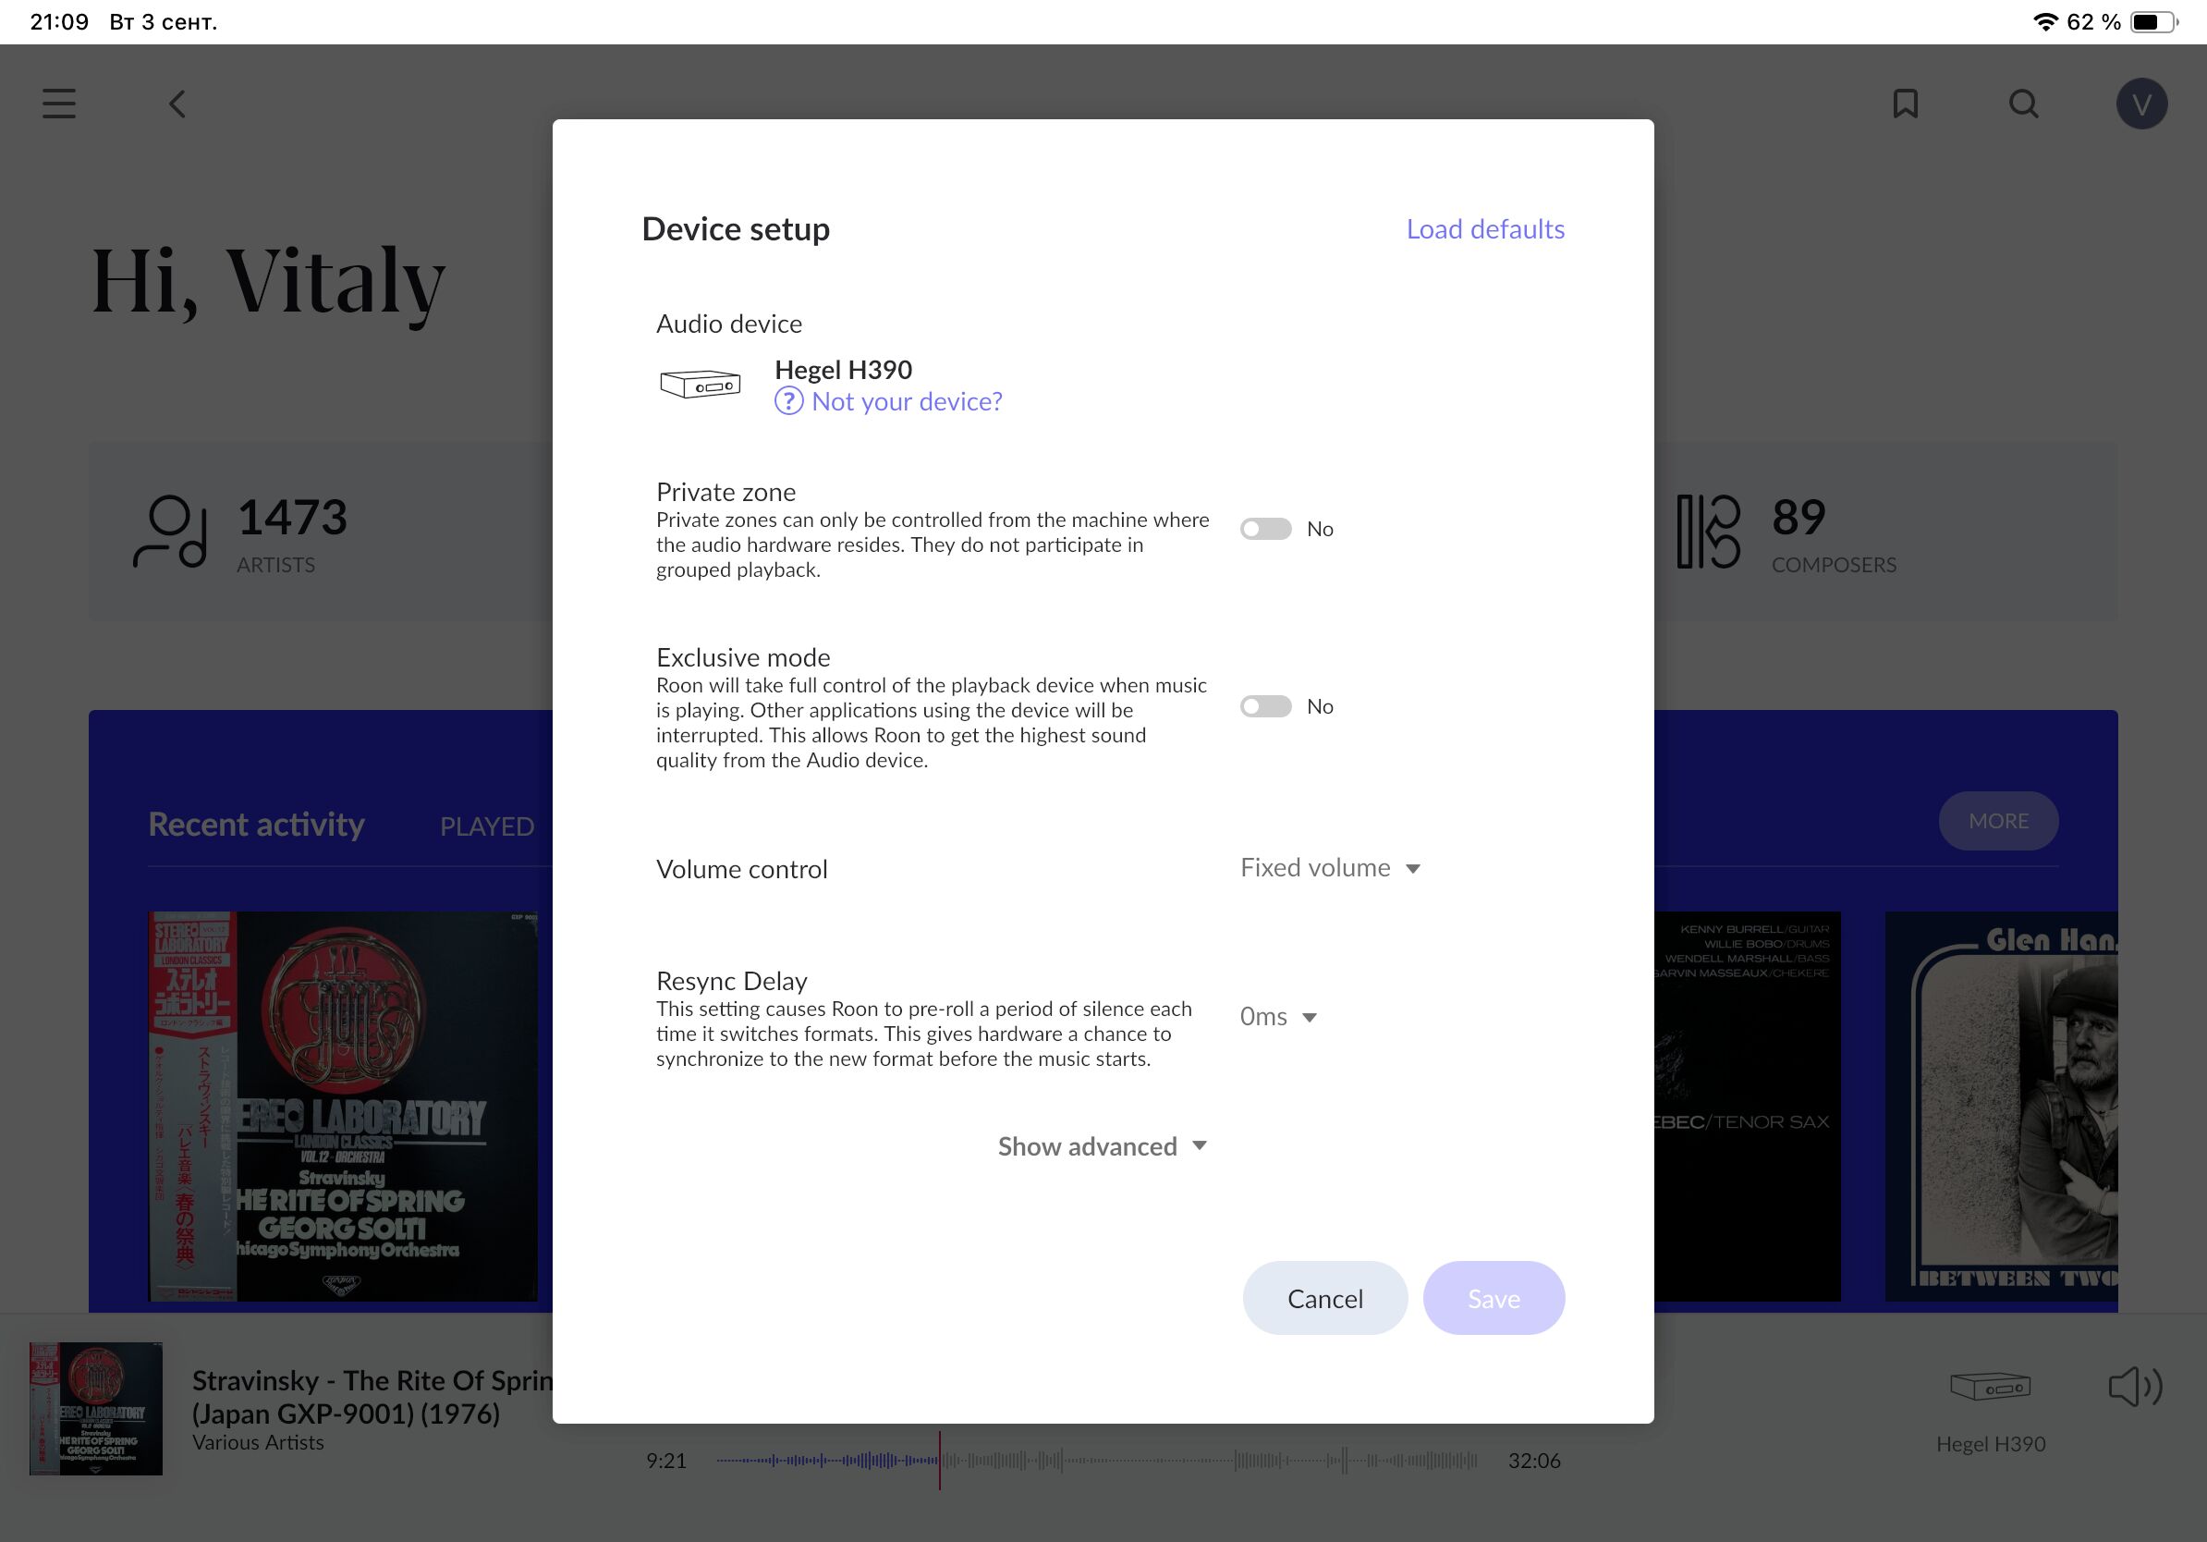The image size is (2207, 1542).
Task: Seek in the track waveform progress bar
Action: [1097, 1461]
